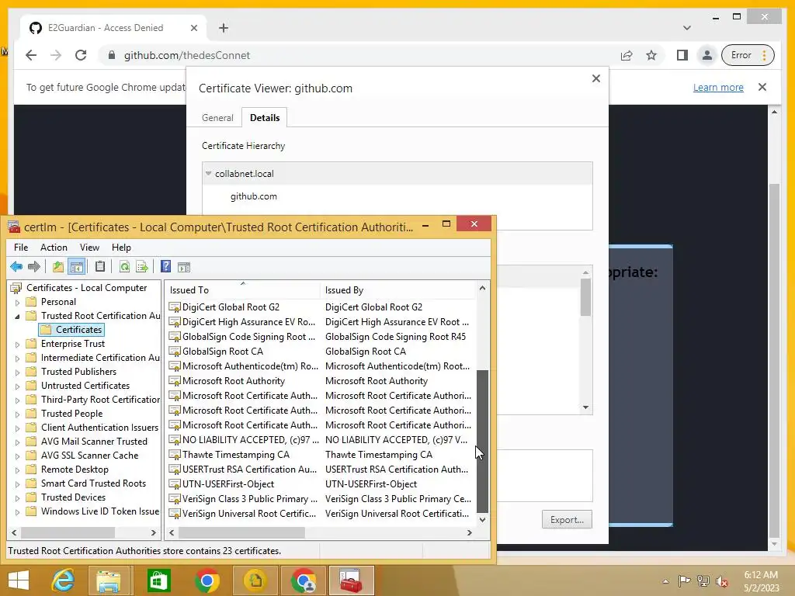The image size is (795, 596).
Task: Open File Explorer from the taskbar
Action: pos(109,580)
